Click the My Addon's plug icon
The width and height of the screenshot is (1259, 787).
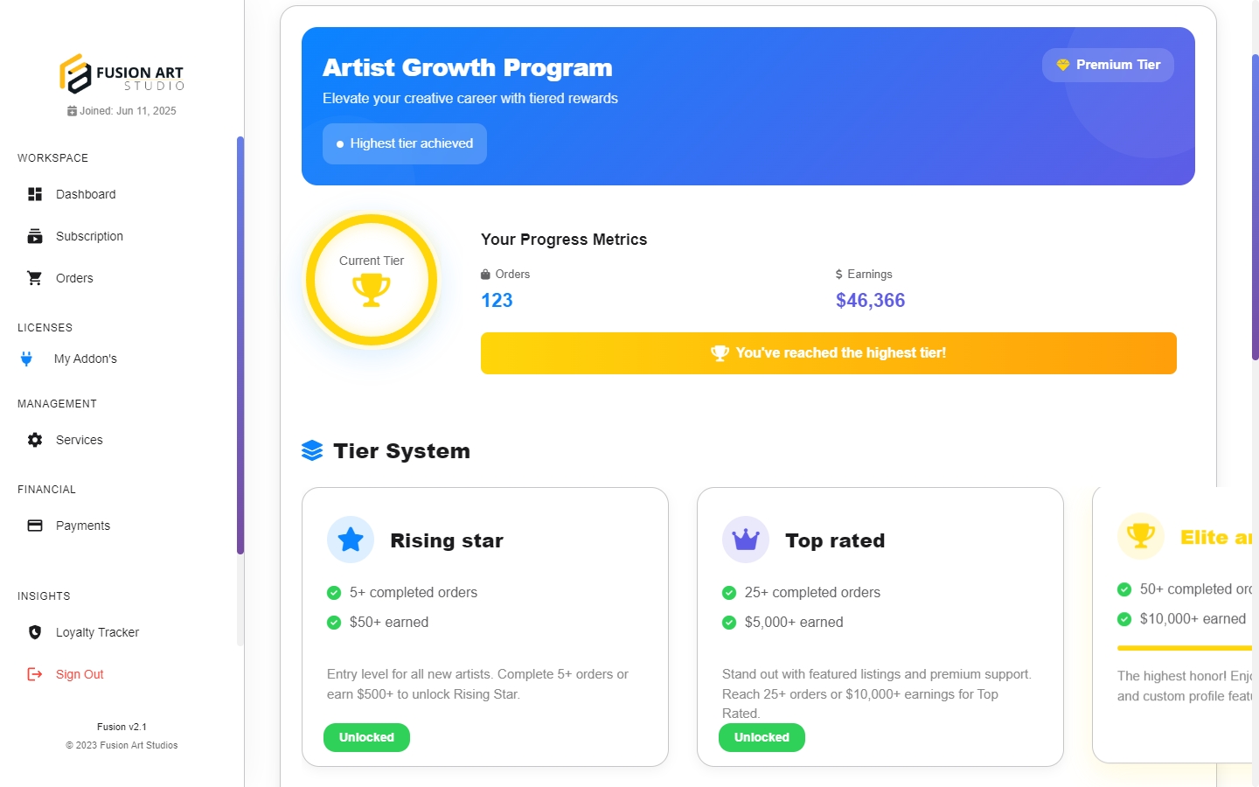(x=26, y=359)
